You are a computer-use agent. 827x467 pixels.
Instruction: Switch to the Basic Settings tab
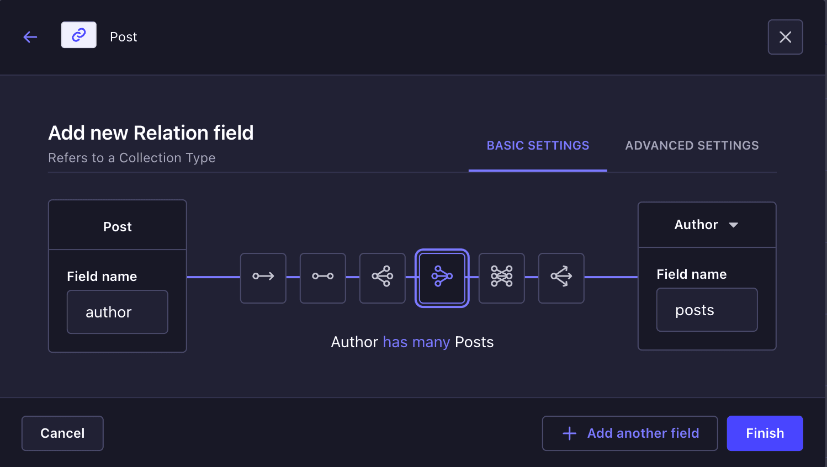[x=538, y=146]
